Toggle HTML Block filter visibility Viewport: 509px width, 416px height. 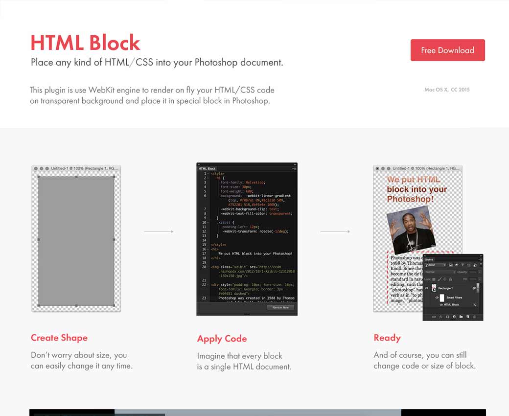pyautogui.click(x=441, y=304)
